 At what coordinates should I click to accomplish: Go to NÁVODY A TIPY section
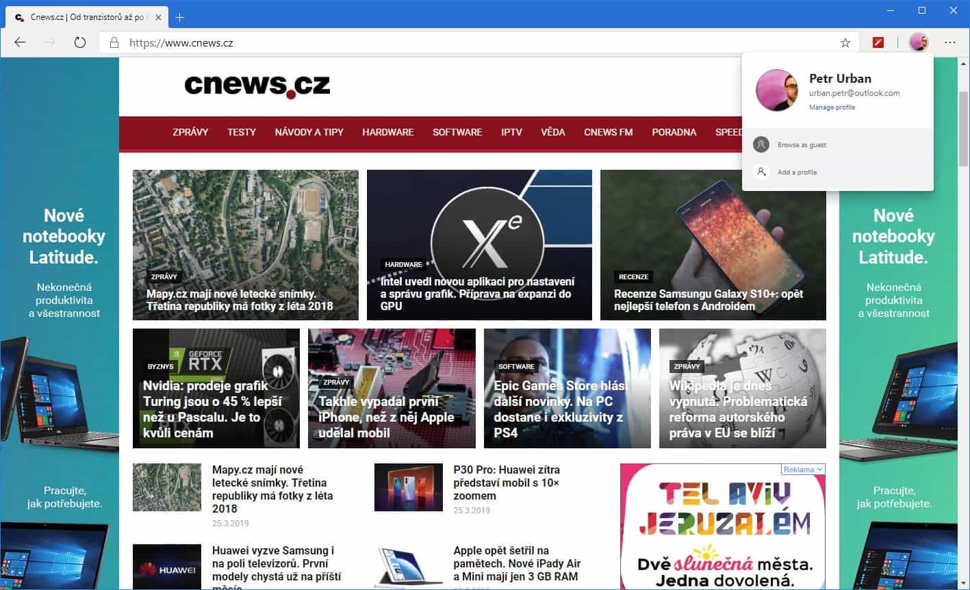click(309, 132)
